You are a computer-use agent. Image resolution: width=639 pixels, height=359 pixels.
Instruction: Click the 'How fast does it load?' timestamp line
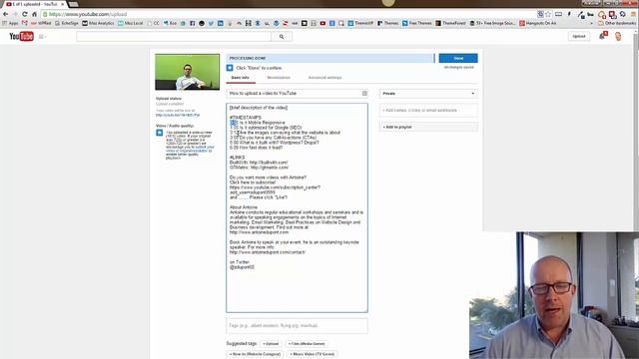pos(257,148)
